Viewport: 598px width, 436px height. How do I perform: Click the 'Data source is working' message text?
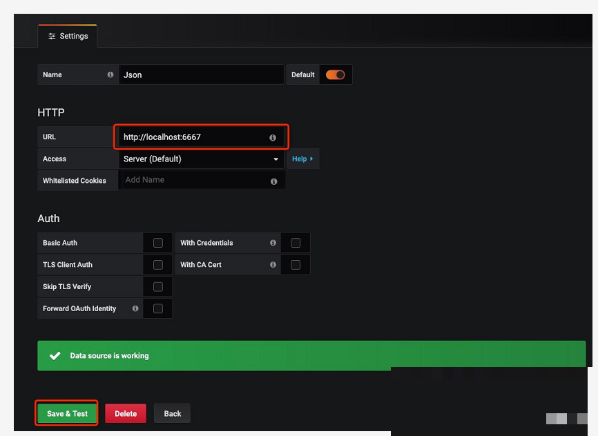click(x=110, y=355)
